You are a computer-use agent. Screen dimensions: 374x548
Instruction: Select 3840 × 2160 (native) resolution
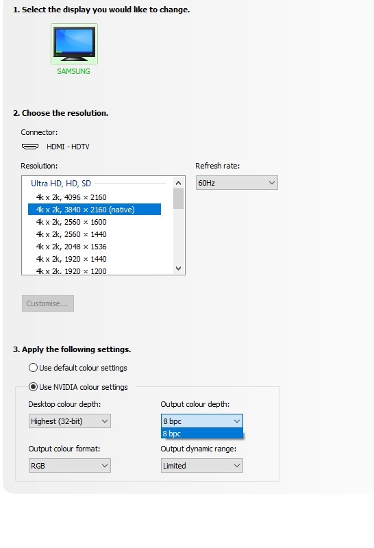click(95, 210)
